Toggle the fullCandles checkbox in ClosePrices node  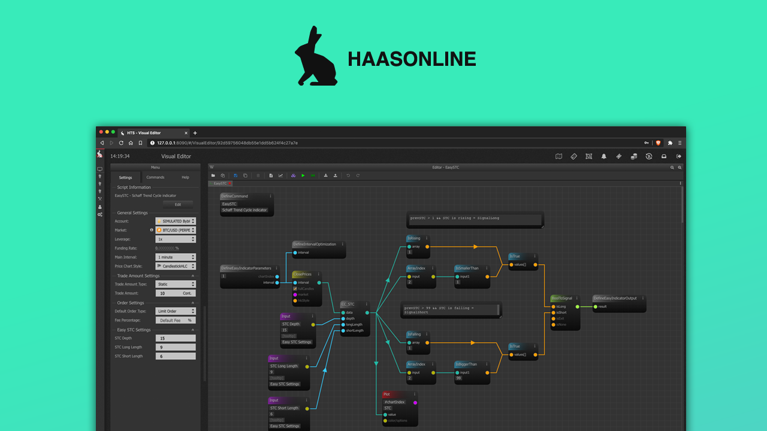coord(295,289)
